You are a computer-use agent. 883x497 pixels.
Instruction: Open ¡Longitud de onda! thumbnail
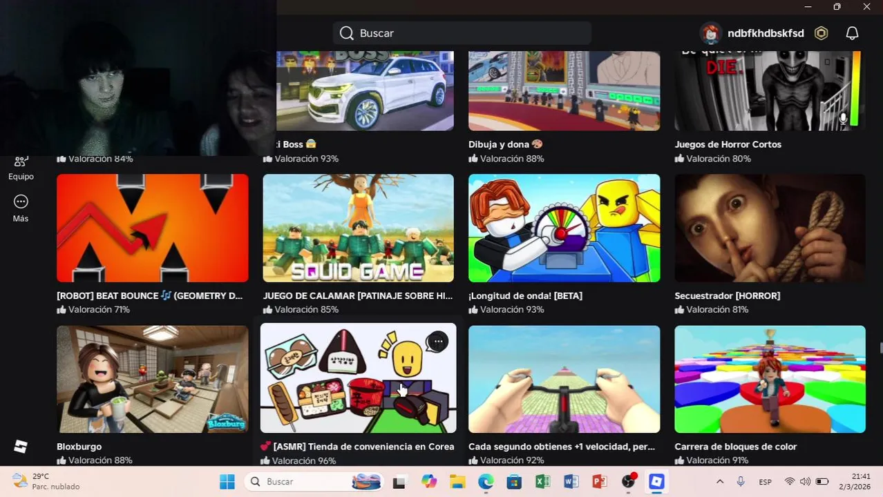[564, 228]
